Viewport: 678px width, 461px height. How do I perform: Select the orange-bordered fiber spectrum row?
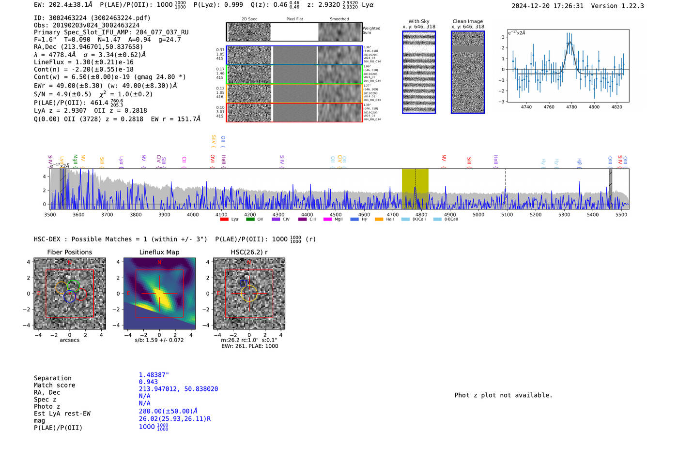pyautogui.click(x=294, y=93)
